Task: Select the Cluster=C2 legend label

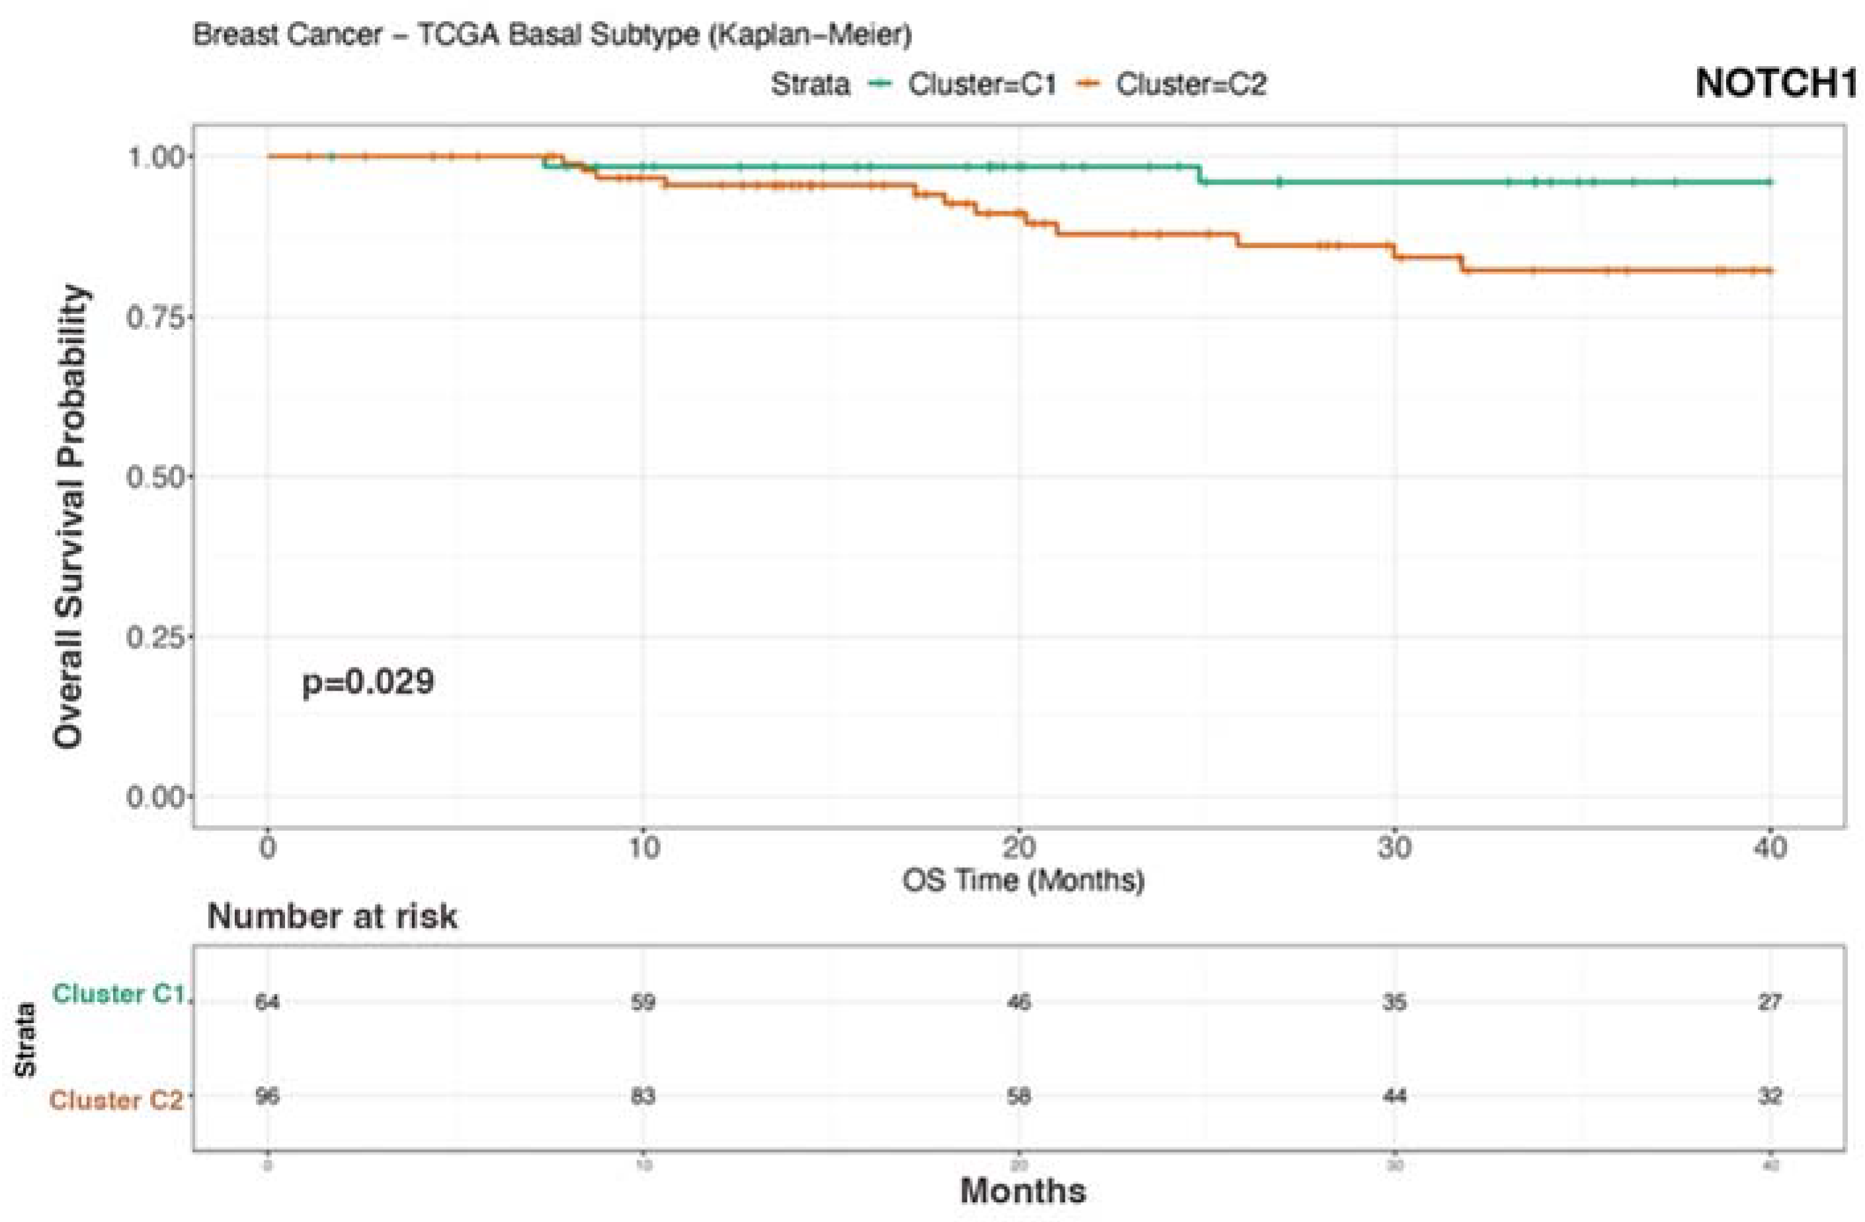Action: point(1191,85)
